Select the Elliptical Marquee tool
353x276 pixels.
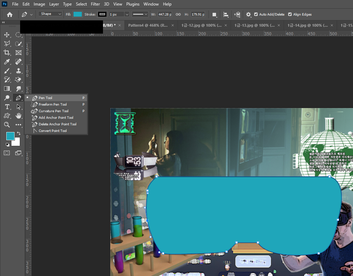18,35
